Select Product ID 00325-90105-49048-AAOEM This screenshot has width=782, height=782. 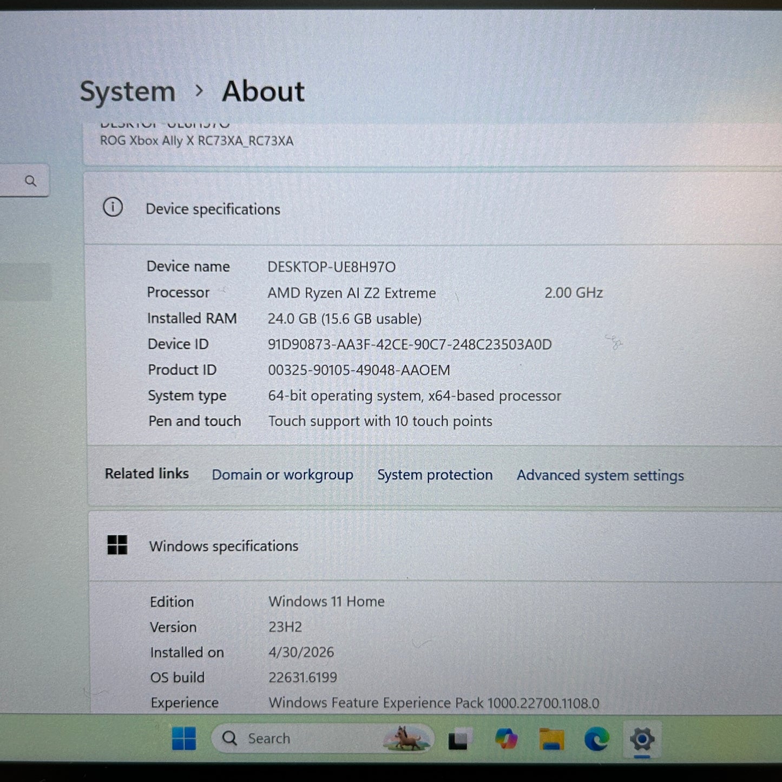[x=359, y=370]
